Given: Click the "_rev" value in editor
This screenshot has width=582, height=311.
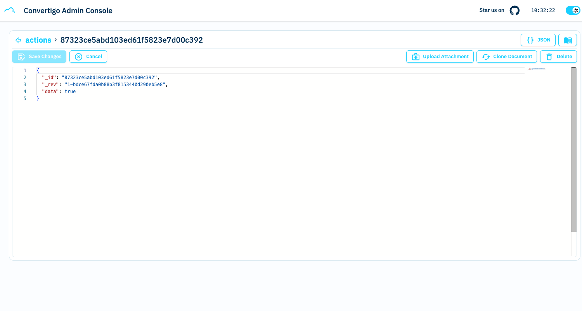Looking at the screenshot, I should (115, 85).
